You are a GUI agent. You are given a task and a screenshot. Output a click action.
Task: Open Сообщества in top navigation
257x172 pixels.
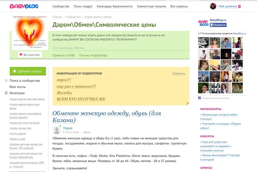tap(61, 6)
